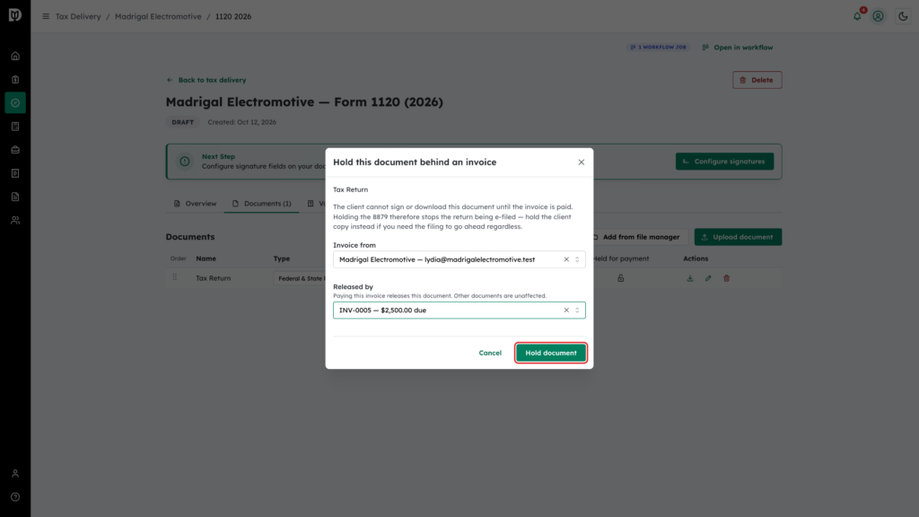Click the Held for payment column header
Screen dimensions: 919x517
click(x=621, y=258)
